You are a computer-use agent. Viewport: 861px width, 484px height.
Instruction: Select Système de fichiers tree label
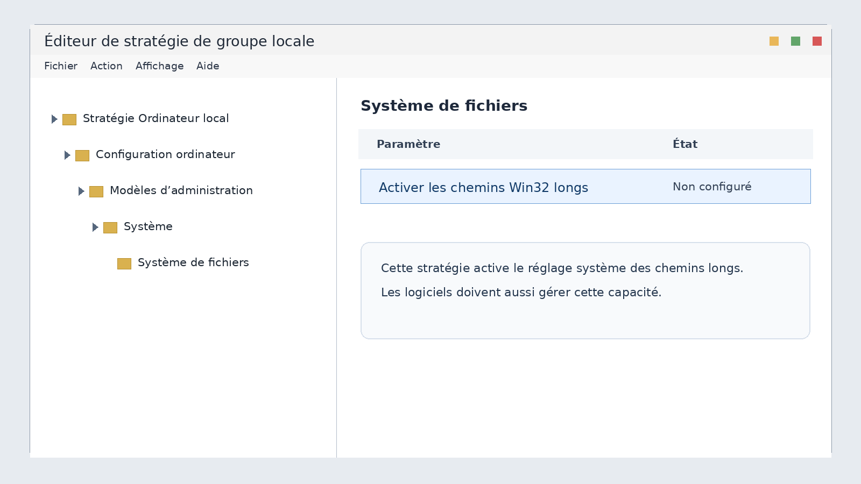tap(193, 262)
